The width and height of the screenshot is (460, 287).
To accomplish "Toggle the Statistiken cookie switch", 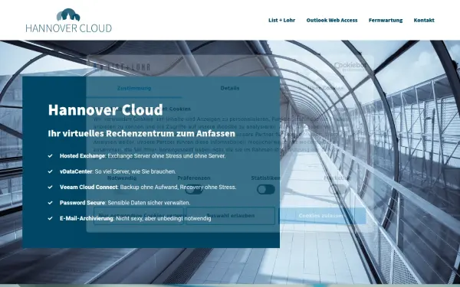I will click(266, 190).
